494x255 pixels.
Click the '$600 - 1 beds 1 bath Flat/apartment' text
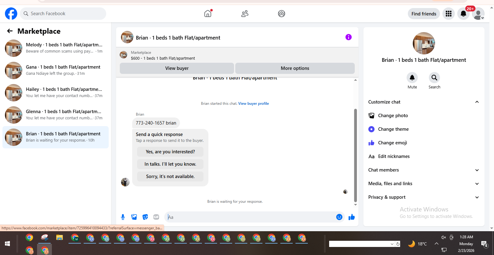click(163, 58)
